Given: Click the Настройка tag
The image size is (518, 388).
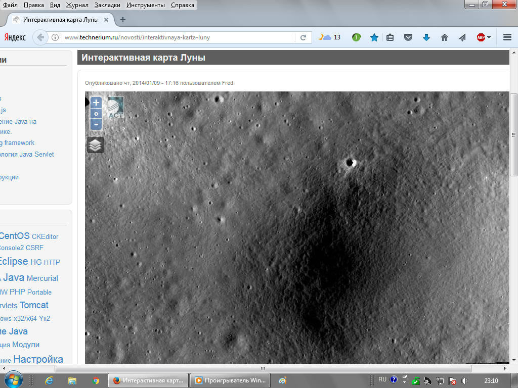Looking at the screenshot, I should (x=38, y=359).
